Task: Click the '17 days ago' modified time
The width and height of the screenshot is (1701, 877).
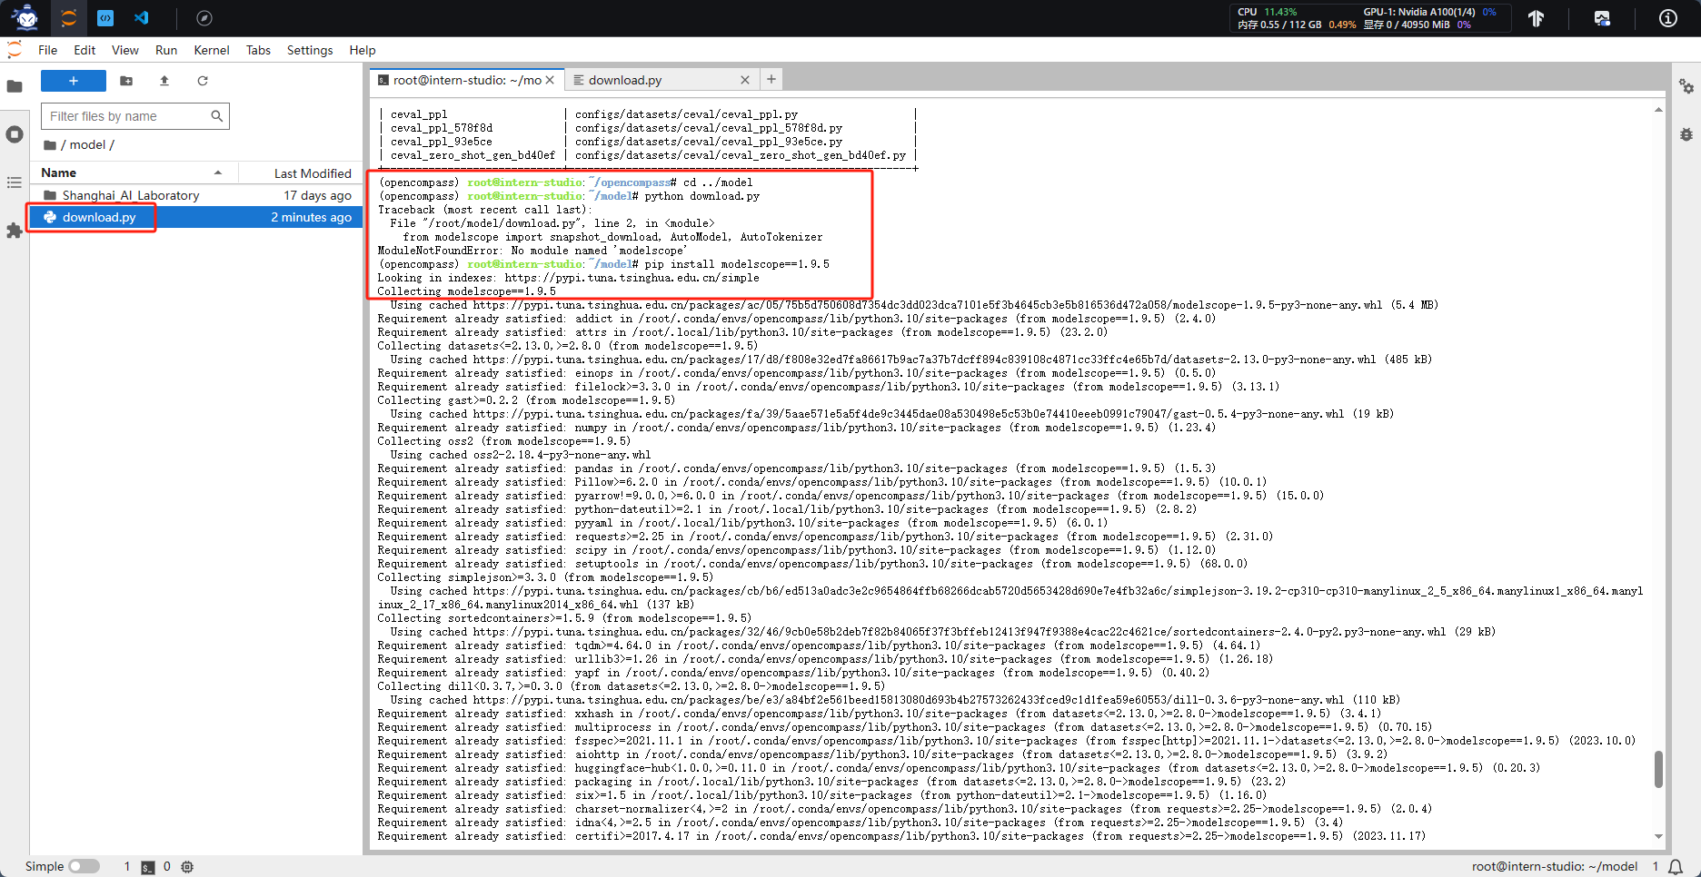Action: pos(317,195)
